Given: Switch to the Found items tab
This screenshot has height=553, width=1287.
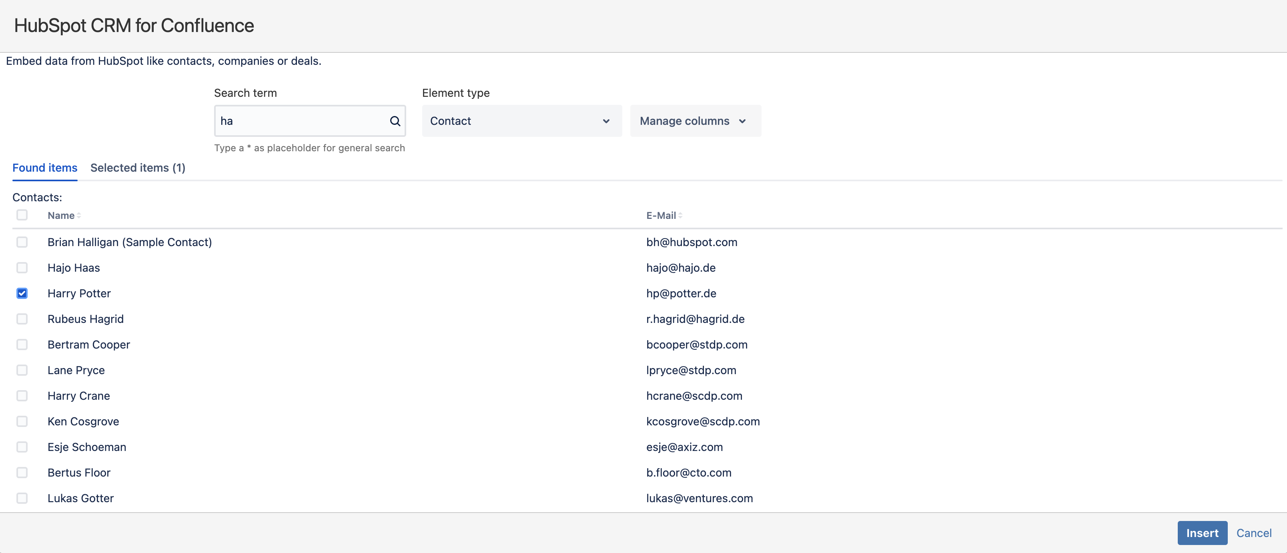Looking at the screenshot, I should [x=45, y=168].
